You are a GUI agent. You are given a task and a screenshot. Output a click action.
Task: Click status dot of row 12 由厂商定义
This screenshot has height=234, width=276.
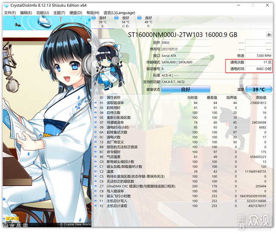[96, 142]
